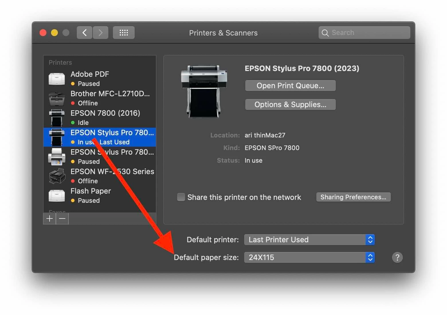This screenshot has height=315, width=447.
Task: Add a printer with the plus button
Action: tap(49, 218)
